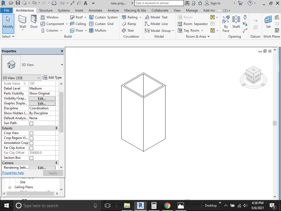
Task: Open Google Chrome from taskbar
Action: 167,206
